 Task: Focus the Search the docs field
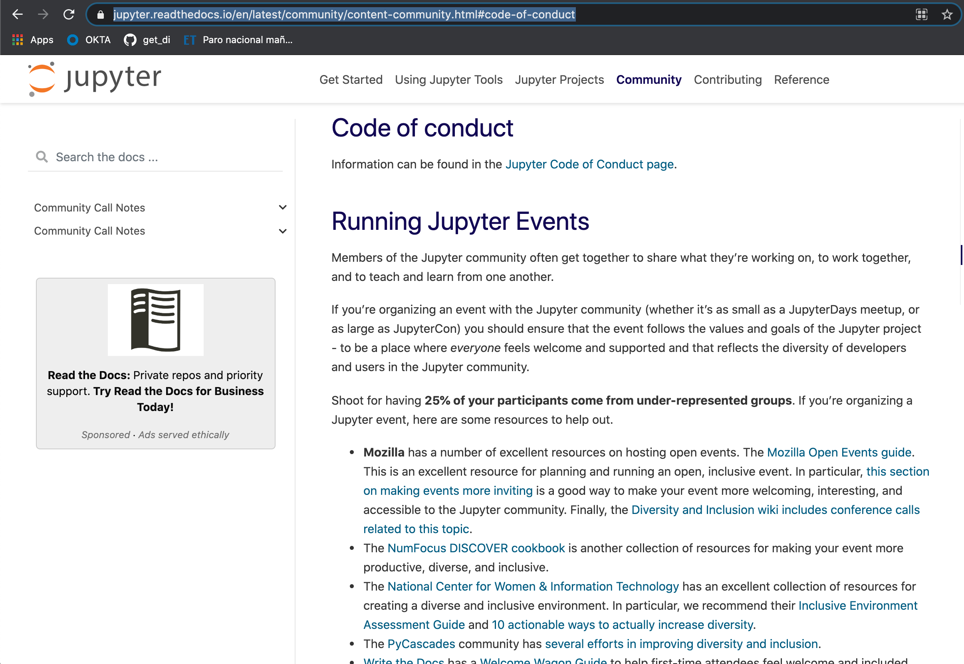tap(155, 157)
